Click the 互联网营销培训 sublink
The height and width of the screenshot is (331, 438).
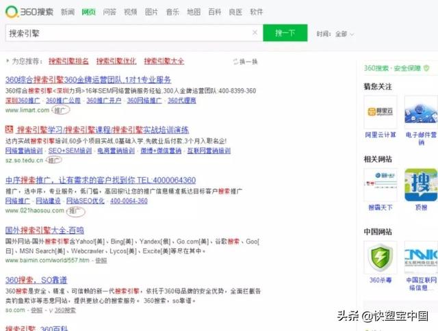(x=209, y=150)
